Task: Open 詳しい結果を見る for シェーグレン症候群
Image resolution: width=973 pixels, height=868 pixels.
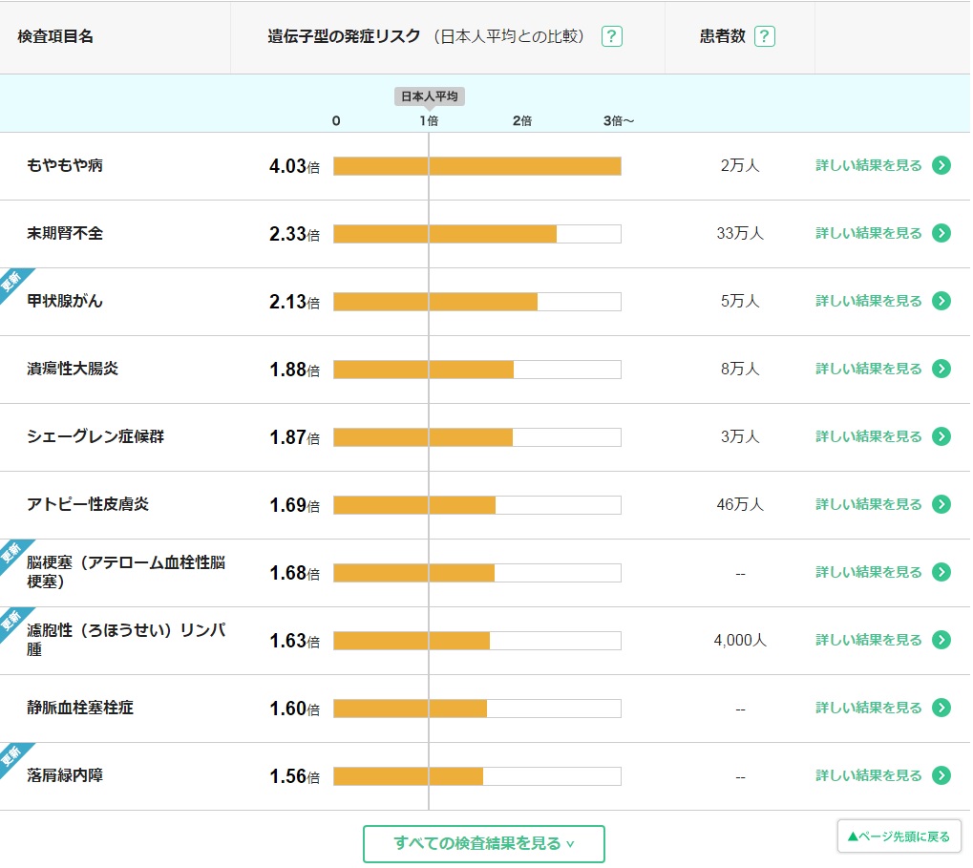Action: (x=870, y=436)
